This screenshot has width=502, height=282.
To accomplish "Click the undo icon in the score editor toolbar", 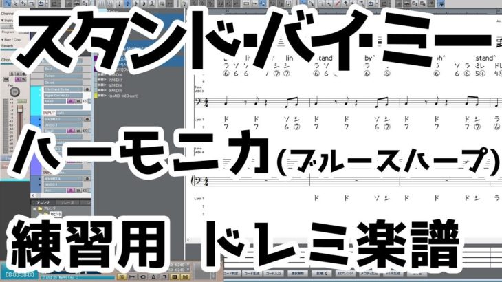I will tap(371, 4).
